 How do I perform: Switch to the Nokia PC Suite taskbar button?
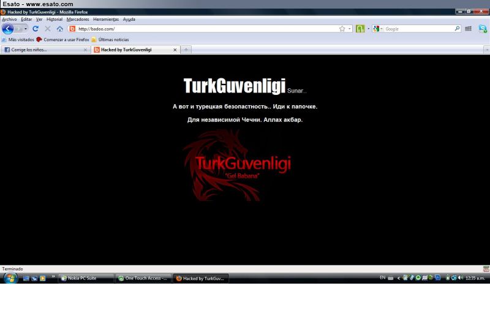(86, 278)
